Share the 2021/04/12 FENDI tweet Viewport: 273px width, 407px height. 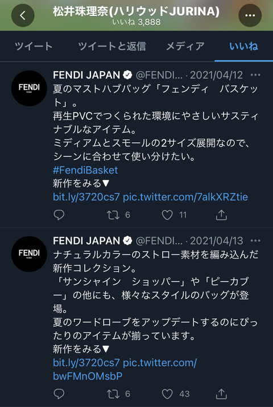[221, 215]
